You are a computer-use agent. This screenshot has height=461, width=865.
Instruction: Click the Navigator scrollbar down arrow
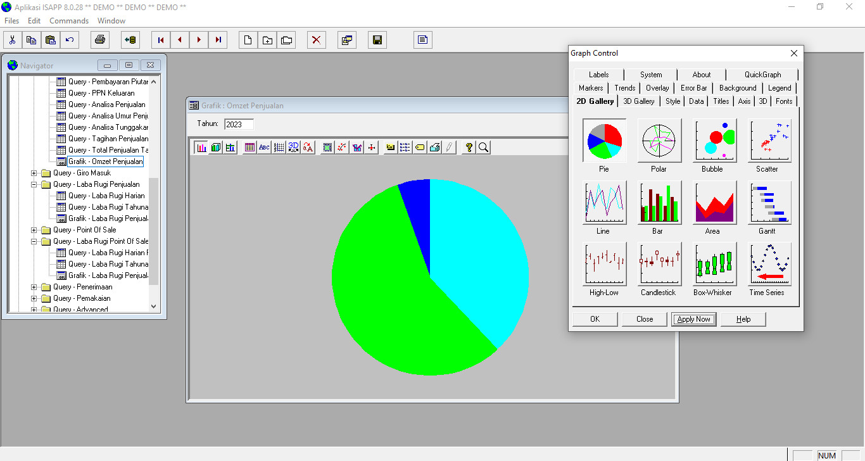click(x=153, y=306)
